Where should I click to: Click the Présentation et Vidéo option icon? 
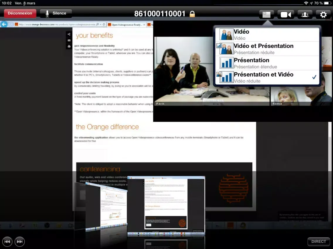point(225,77)
